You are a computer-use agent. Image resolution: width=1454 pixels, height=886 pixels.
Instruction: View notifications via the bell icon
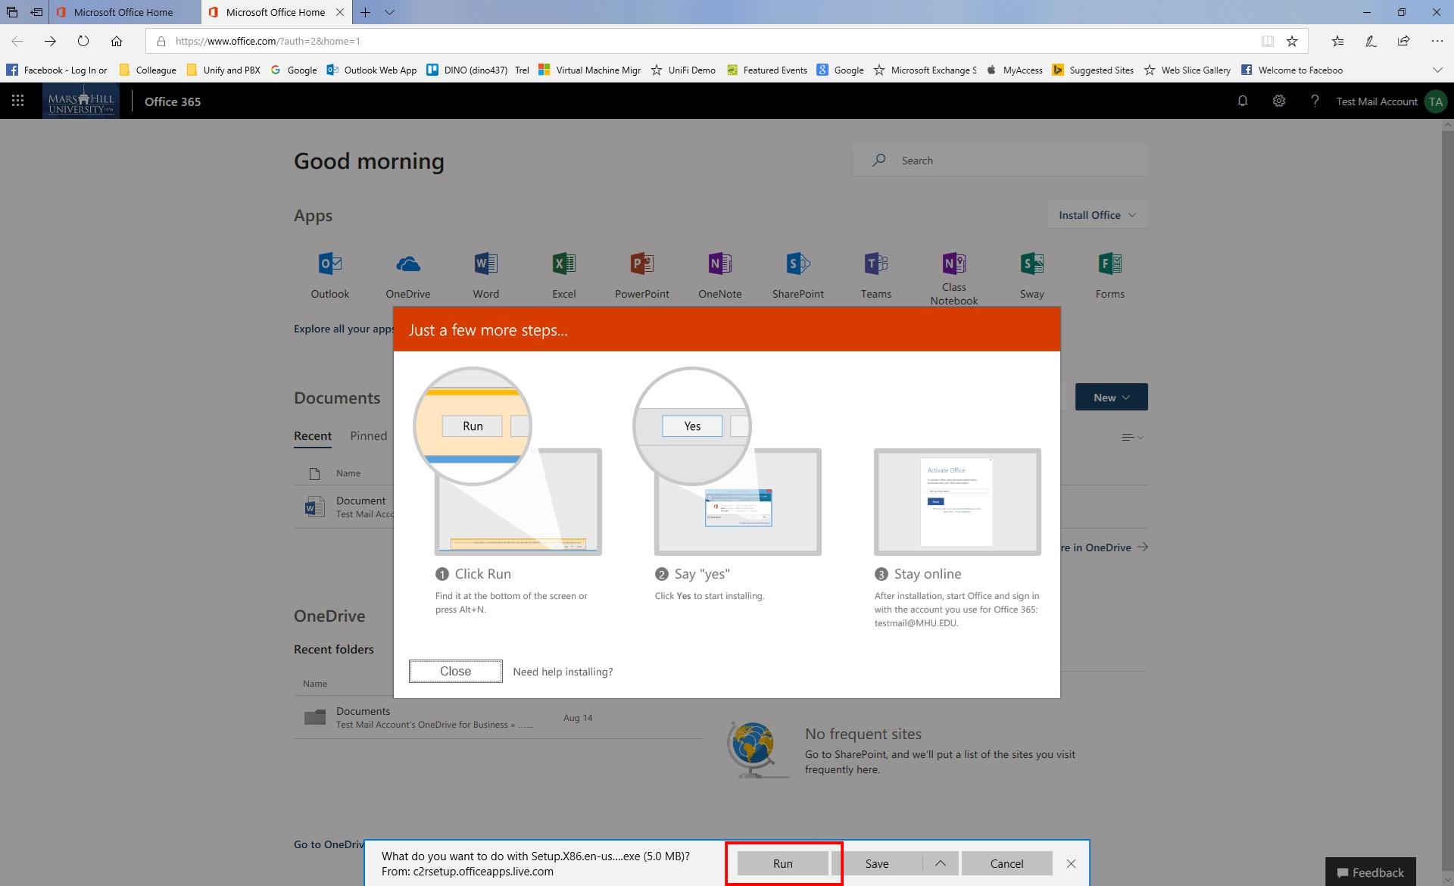click(1242, 100)
